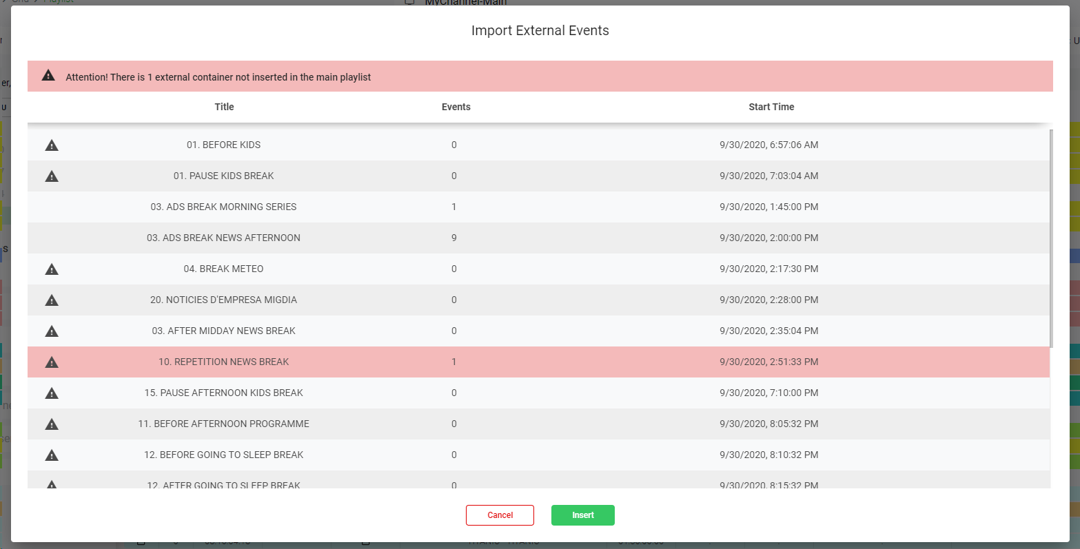The height and width of the screenshot is (549, 1080).
Task: Click the events list vertical scrollbar
Action: pyautogui.click(x=1051, y=238)
